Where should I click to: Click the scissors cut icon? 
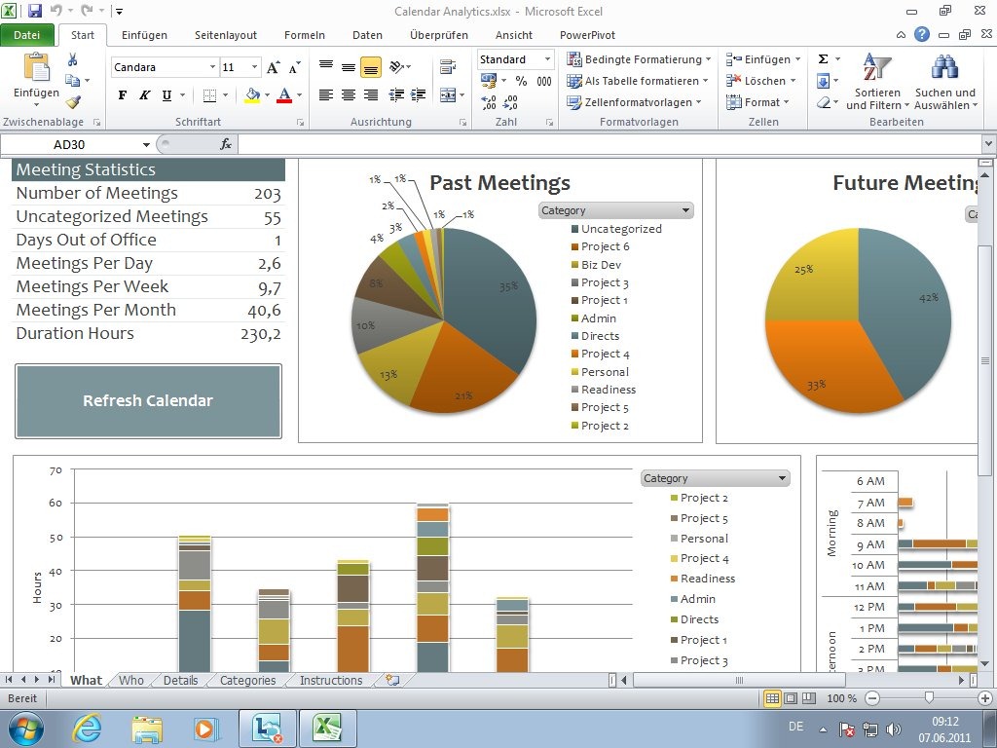tap(73, 59)
